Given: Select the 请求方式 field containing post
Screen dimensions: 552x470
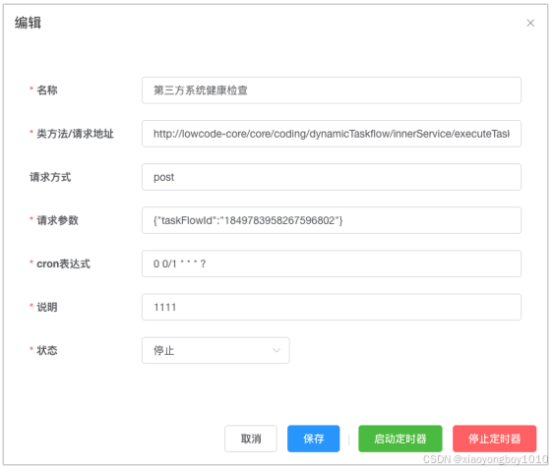Looking at the screenshot, I should (332, 177).
